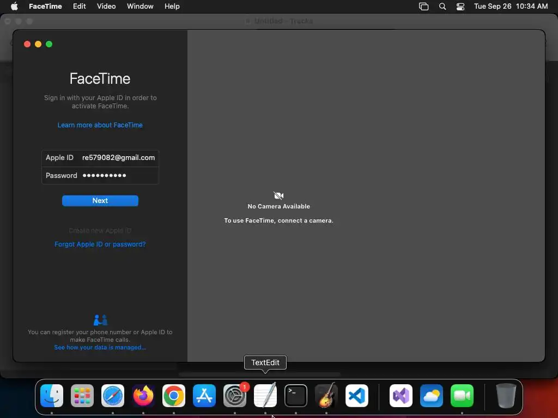Zoom the FaceTime window with the green button

(49, 44)
